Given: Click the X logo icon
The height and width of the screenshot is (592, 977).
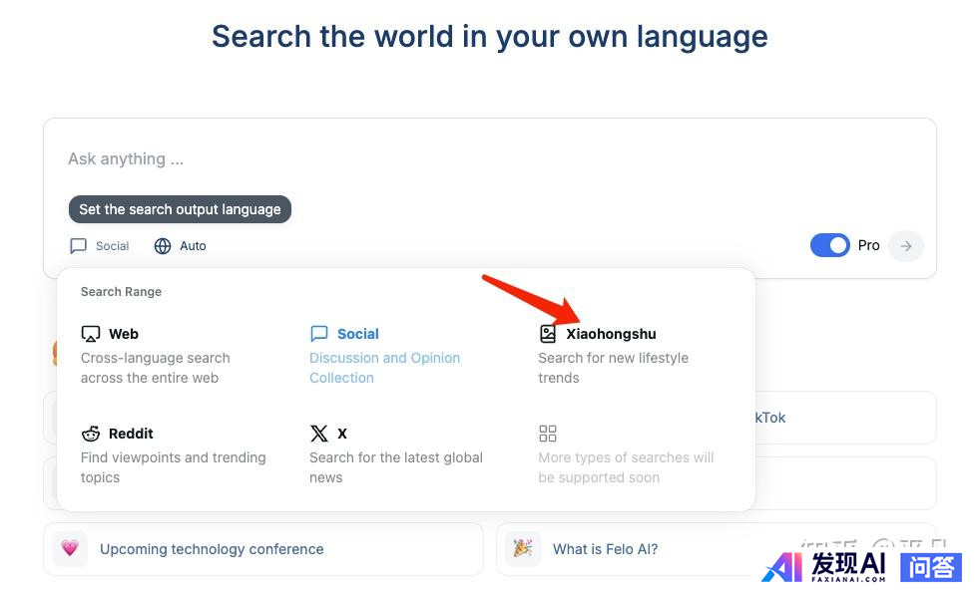Looking at the screenshot, I should click(x=319, y=434).
